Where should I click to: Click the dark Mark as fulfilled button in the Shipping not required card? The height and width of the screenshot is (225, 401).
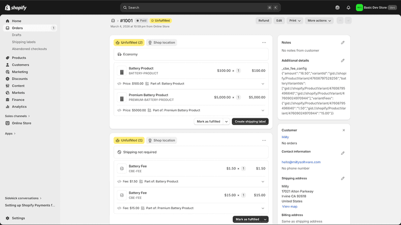coord(247,219)
